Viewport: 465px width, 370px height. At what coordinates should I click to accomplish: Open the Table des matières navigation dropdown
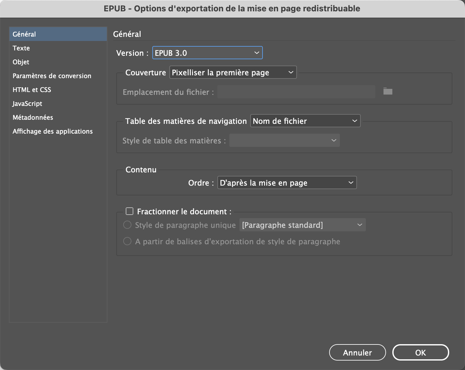tap(305, 121)
